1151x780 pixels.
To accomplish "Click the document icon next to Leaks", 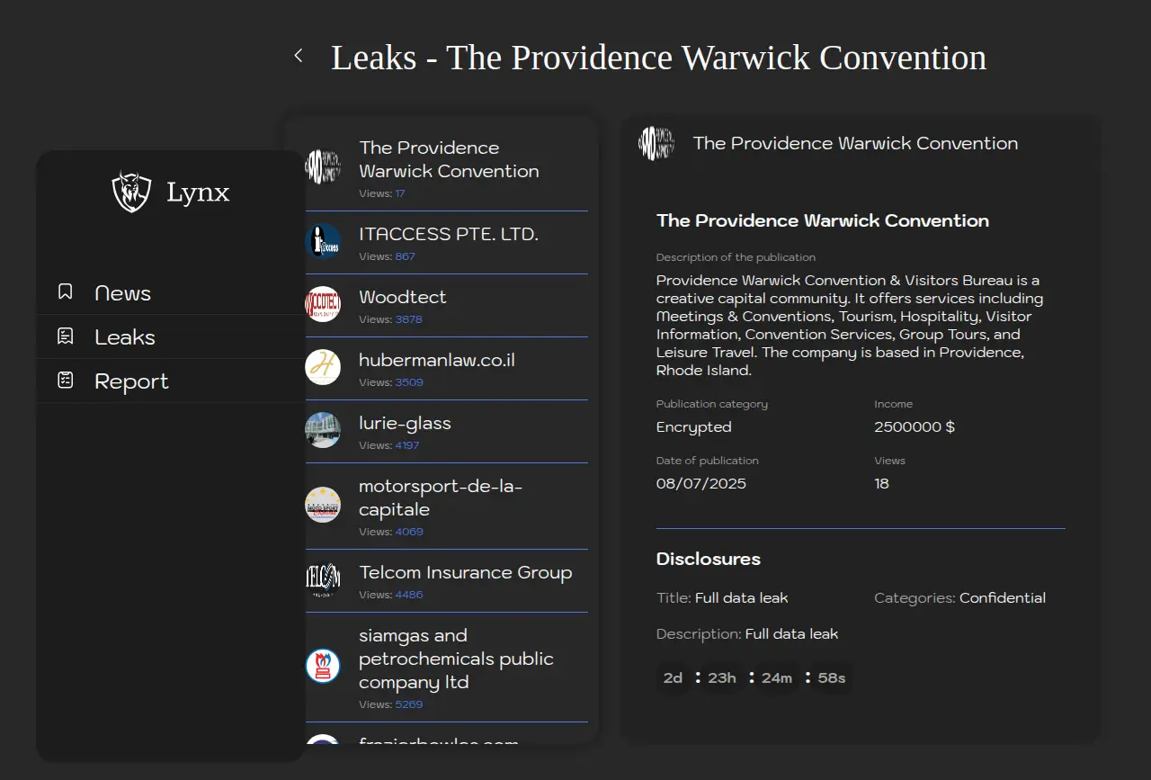I will (66, 336).
